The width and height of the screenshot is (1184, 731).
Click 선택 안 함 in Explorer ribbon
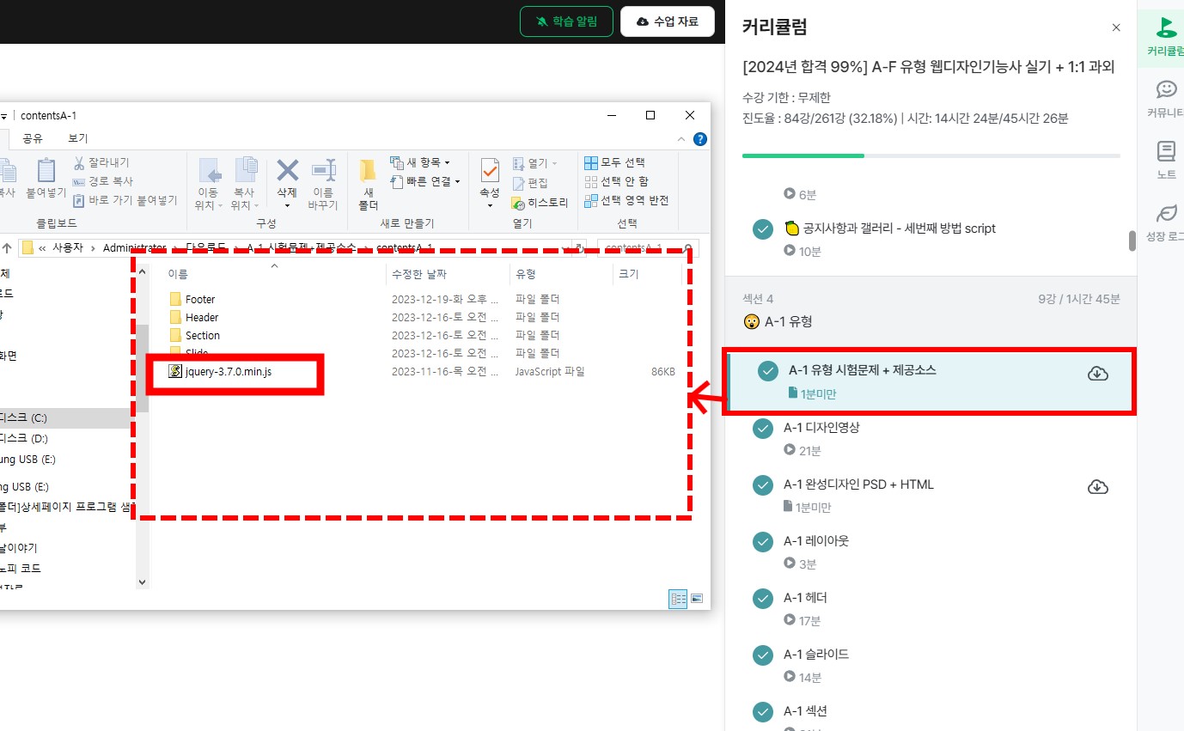tap(616, 181)
